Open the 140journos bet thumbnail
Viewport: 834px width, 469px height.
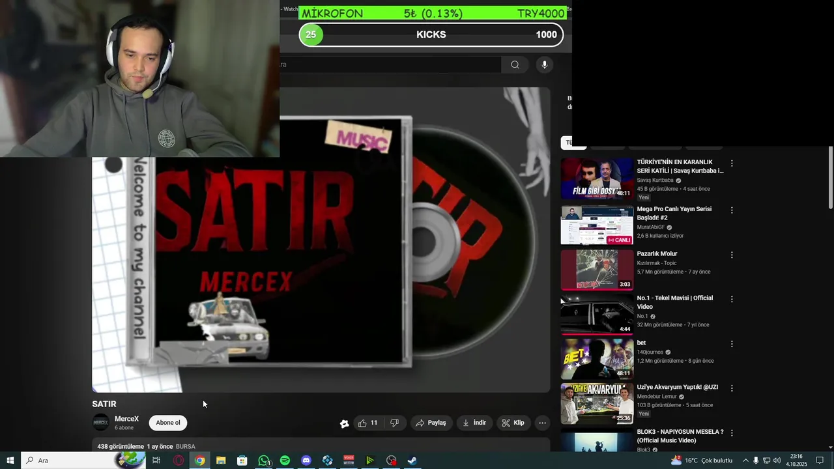point(597,358)
